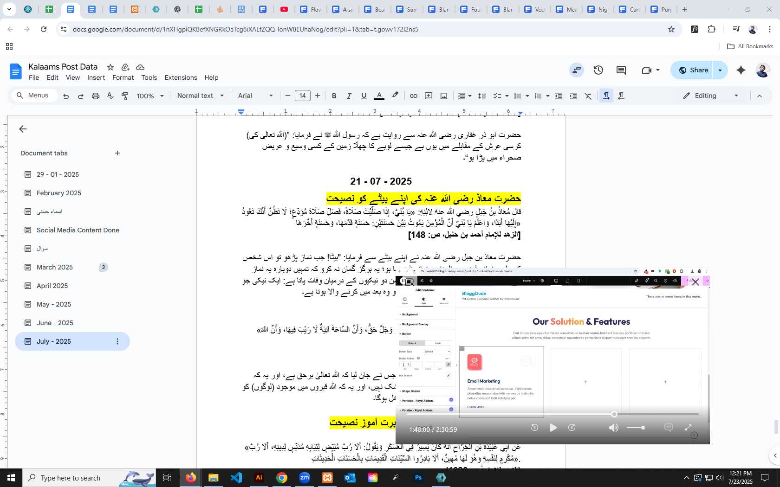The height and width of the screenshot is (487, 780).
Task: Collapse the Docs menus with up chevron
Action: tap(760, 96)
